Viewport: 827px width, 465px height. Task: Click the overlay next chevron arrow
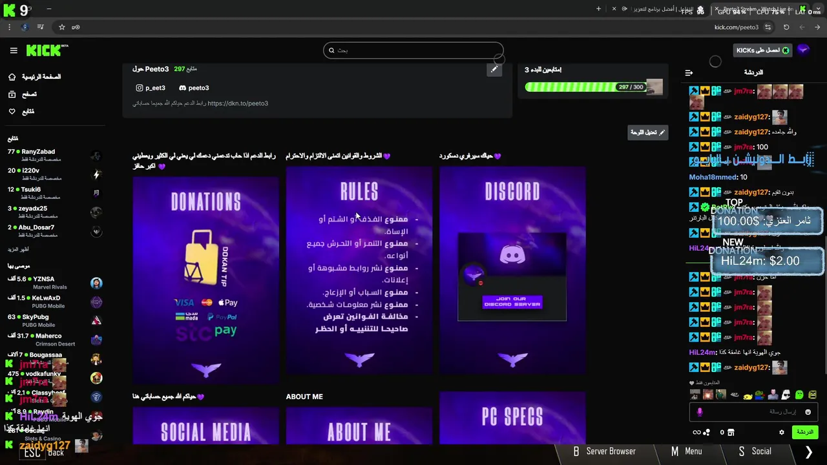click(x=808, y=452)
